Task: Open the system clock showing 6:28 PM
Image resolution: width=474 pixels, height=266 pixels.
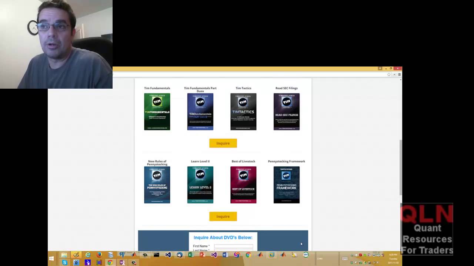Action: [393, 259]
